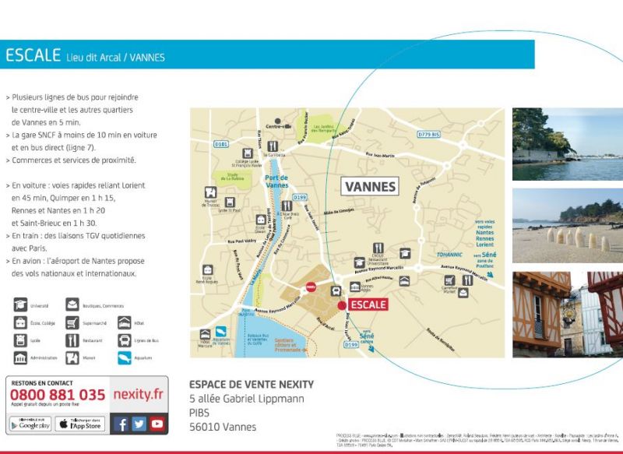The image size is (623, 454).
Task: Click the ESCALE header title
Action: tap(33, 55)
